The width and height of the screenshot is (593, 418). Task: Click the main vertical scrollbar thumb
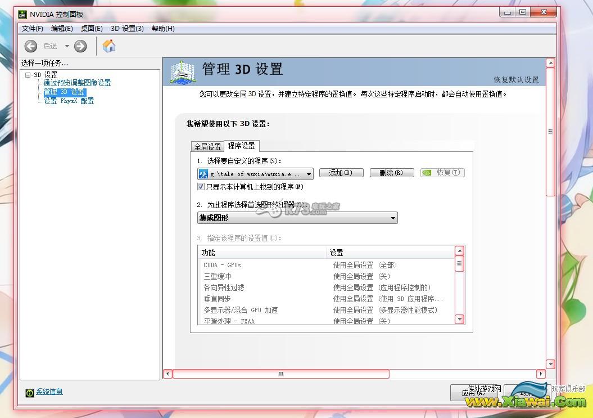[551, 132]
